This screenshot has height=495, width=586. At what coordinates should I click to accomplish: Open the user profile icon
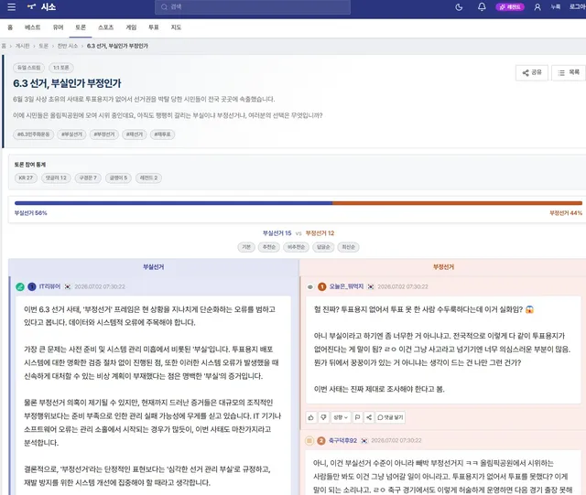tap(537, 6)
